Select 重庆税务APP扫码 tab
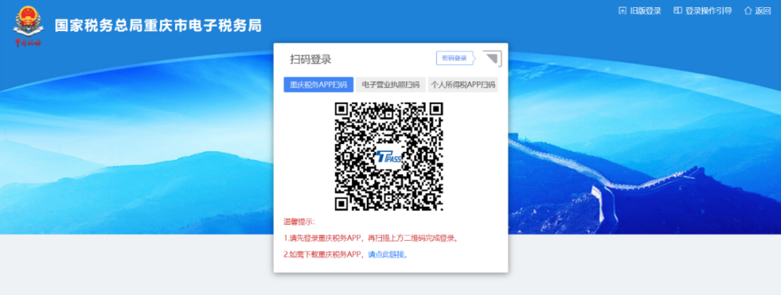 click(319, 85)
